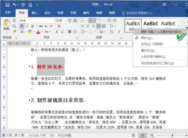Open the font size dropdown showing 四号
188x138 pixels.
point(60,21)
